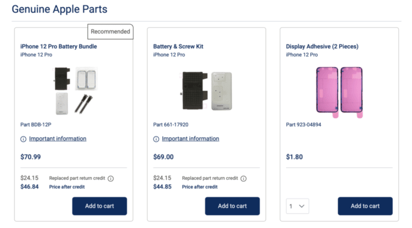Add Battery & Screw Kit to cart
Viewport: 412px width, 228px height.
(232, 206)
